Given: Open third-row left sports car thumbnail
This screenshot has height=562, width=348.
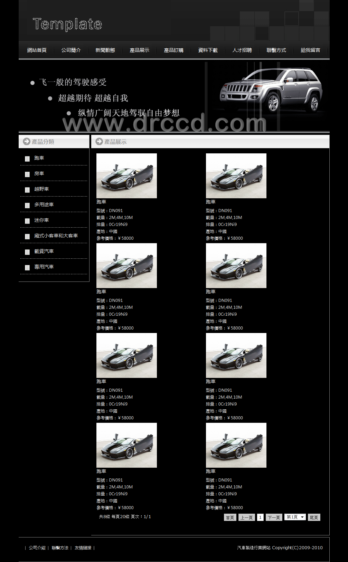Looking at the screenshot, I should (x=126, y=355).
